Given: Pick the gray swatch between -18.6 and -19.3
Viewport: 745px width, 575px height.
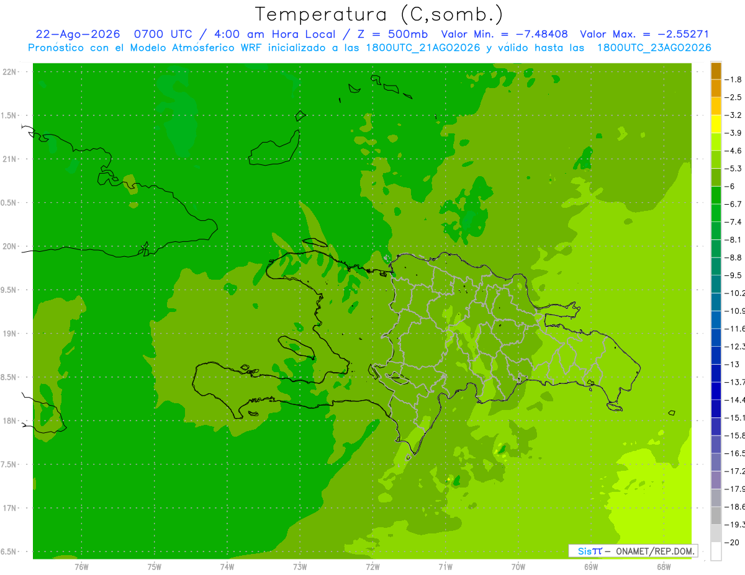Looking at the screenshot, I should tap(716, 515).
